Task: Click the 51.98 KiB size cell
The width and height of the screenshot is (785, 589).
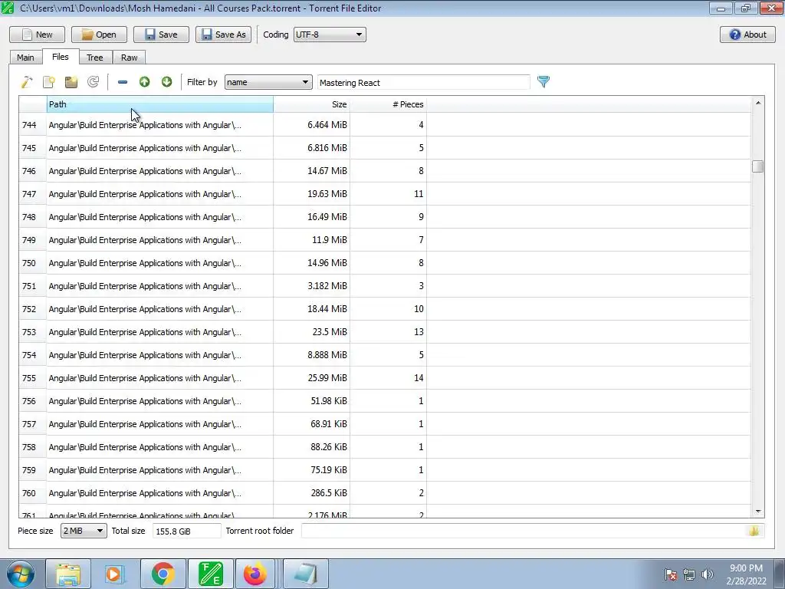Action: 311,401
